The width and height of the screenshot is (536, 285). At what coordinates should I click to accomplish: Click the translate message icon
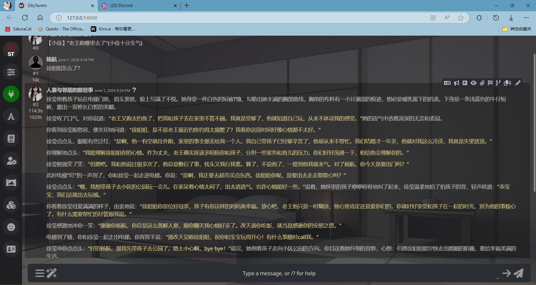coord(447,83)
